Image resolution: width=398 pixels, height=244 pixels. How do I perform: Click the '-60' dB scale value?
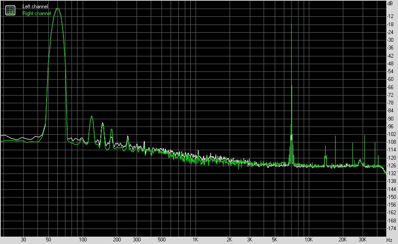pyautogui.click(x=390, y=79)
